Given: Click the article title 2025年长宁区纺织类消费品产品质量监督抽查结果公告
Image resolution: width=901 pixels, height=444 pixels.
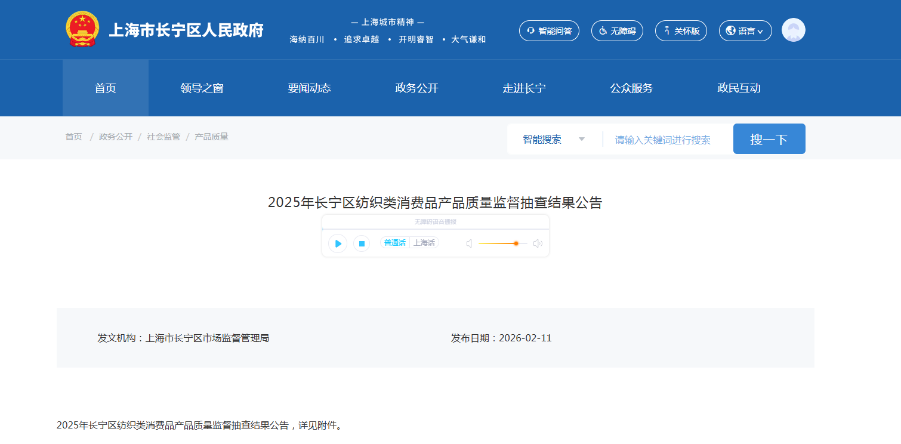Looking at the screenshot, I should pos(435,202).
